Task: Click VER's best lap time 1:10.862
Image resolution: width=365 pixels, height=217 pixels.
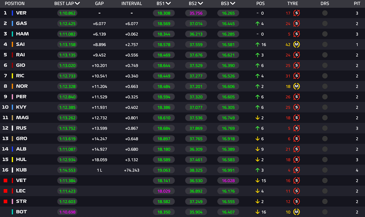Action: point(67,13)
